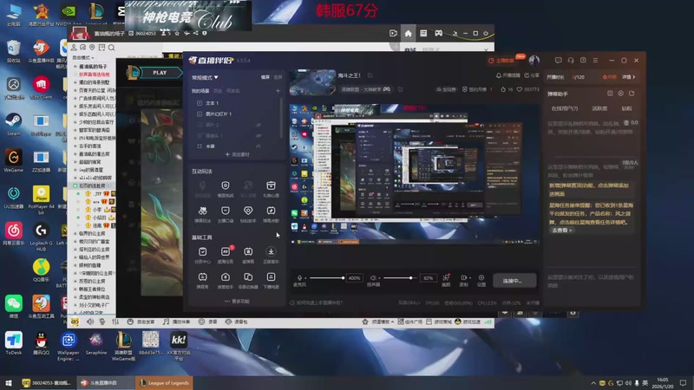Image resolution: width=694 pixels, height=390 pixels.
Task: Toggle the speaker icon on the YY bottom bar
Action: [x=90, y=322]
